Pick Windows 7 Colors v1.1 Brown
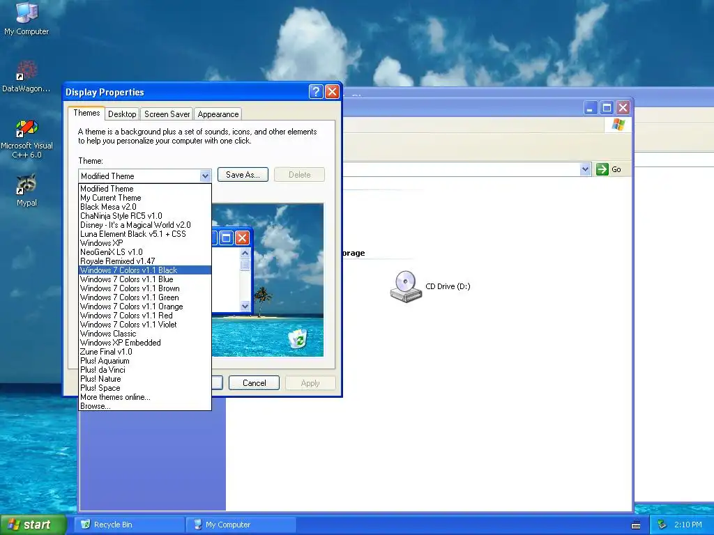This screenshot has height=535, width=714. point(145,288)
